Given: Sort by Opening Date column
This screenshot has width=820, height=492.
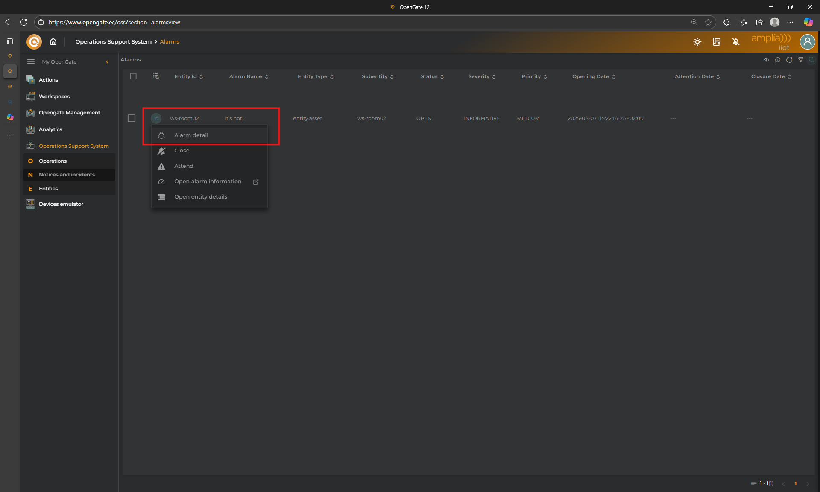Looking at the screenshot, I should (x=594, y=76).
